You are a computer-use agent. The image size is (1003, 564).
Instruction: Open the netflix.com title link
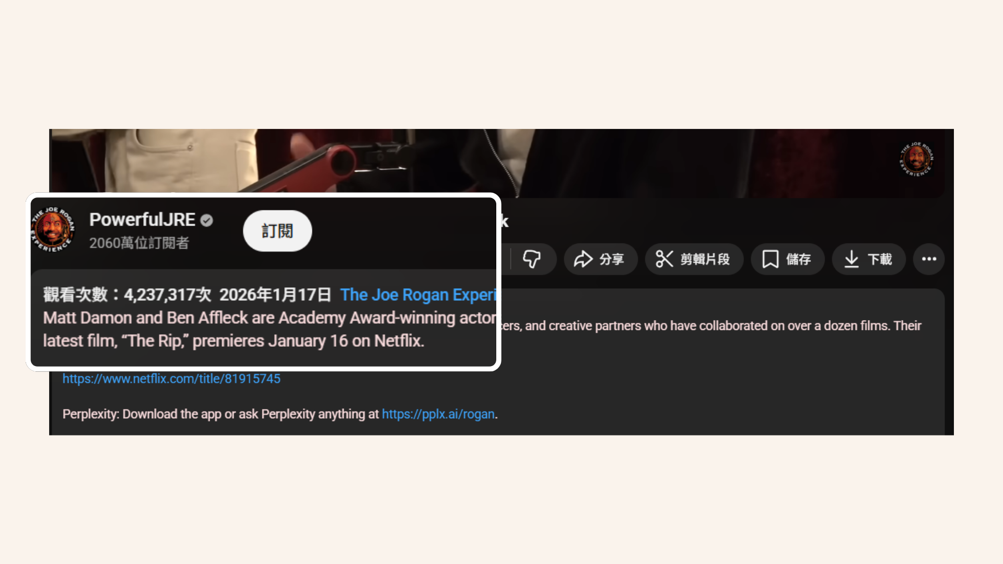point(171,379)
